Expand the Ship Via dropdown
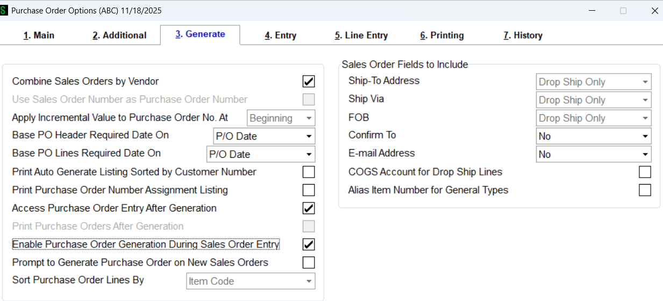The image size is (663, 301). pos(594,100)
